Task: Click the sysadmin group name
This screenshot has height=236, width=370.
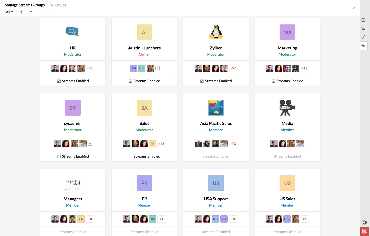Action: 73,123
